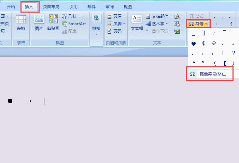Click the 页眉和页脚 group label

tap(116, 43)
